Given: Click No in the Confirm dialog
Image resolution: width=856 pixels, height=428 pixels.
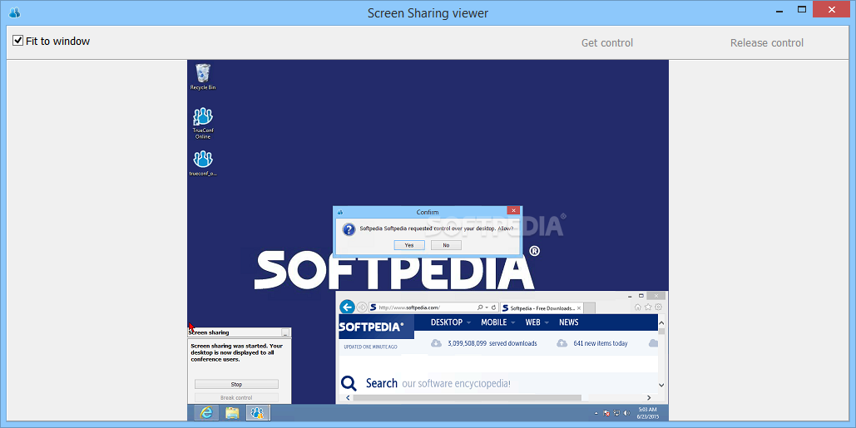Looking at the screenshot, I should pyautogui.click(x=446, y=245).
